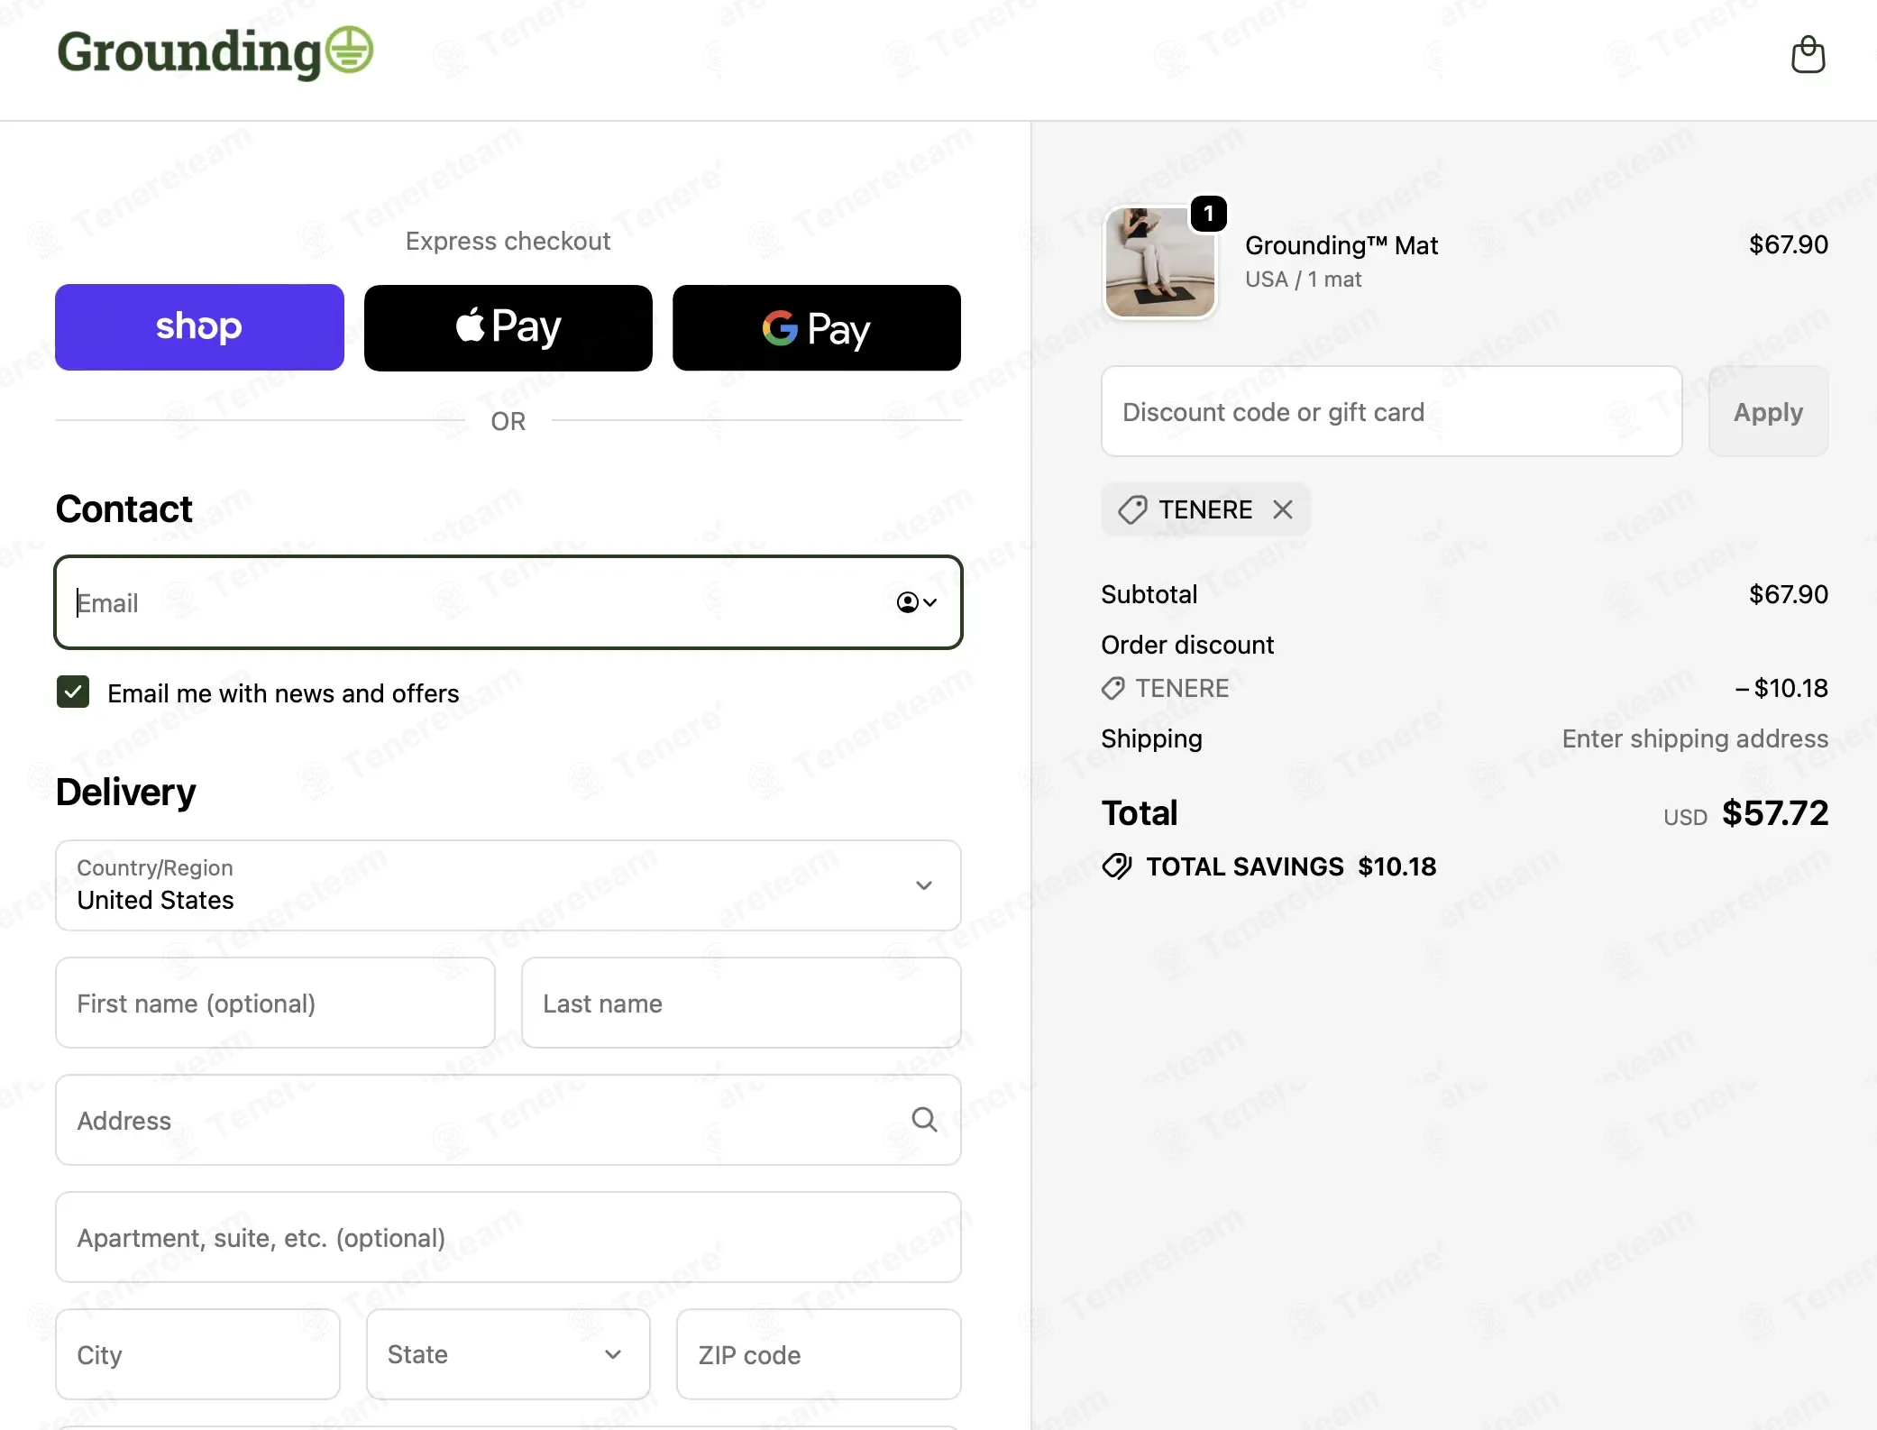The width and height of the screenshot is (1877, 1430).
Task: Click the Express checkout heading
Action: click(x=508, y=241)
